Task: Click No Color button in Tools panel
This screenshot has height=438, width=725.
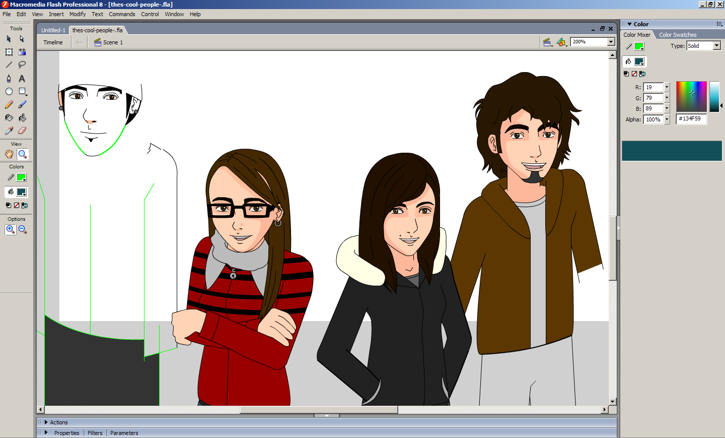Action: click(16, 205)
